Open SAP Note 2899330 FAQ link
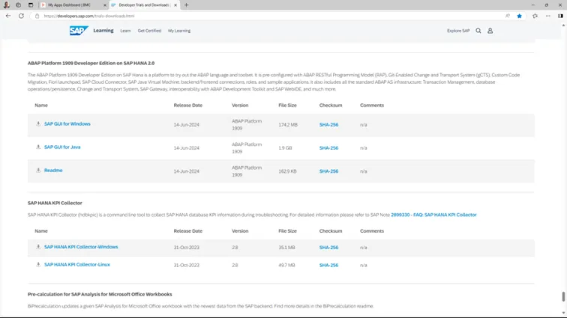Viewport: 567px width, 318px height. click(x=433, y=215)
